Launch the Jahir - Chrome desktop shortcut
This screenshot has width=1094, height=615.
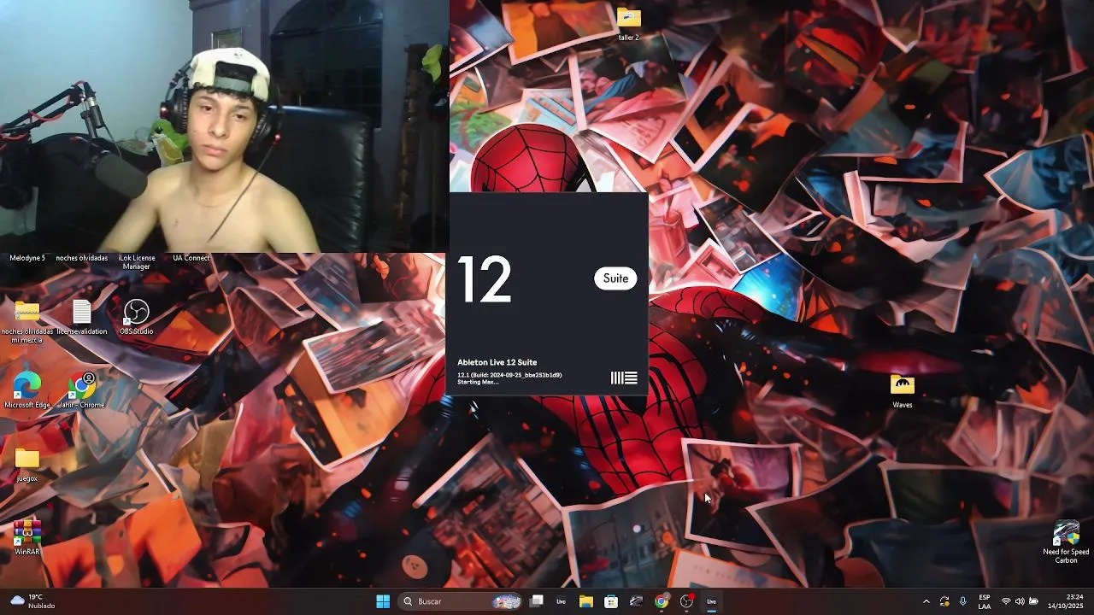(82, 391)
